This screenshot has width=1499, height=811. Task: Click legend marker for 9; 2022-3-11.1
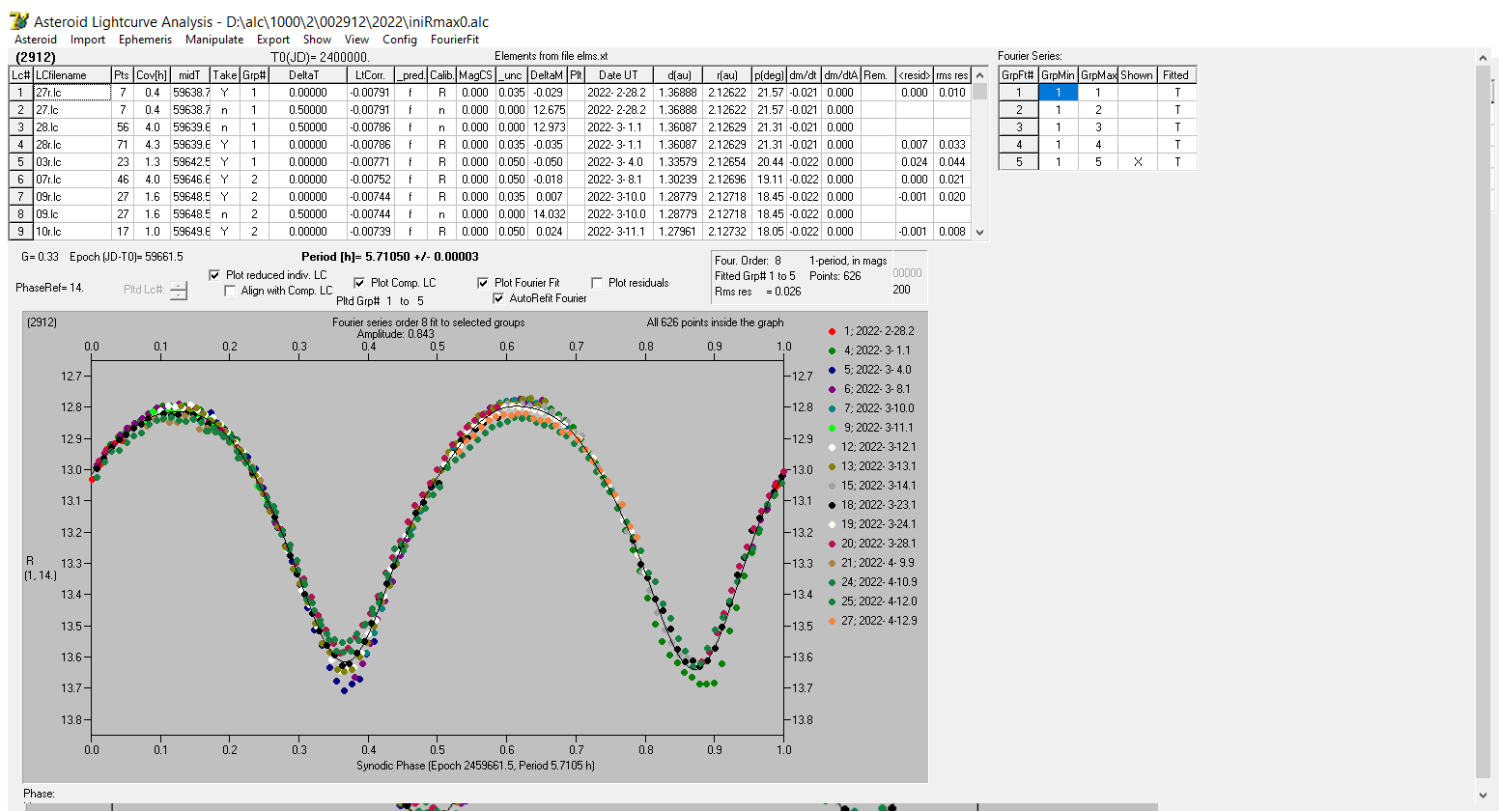tap(832, 428)
